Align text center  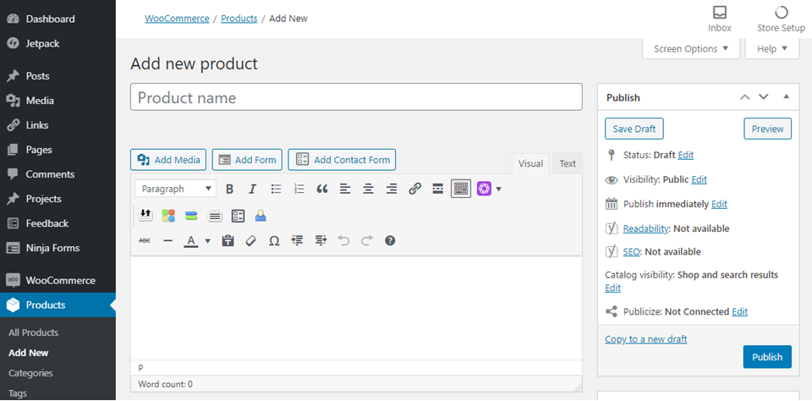tap(368, 190)
